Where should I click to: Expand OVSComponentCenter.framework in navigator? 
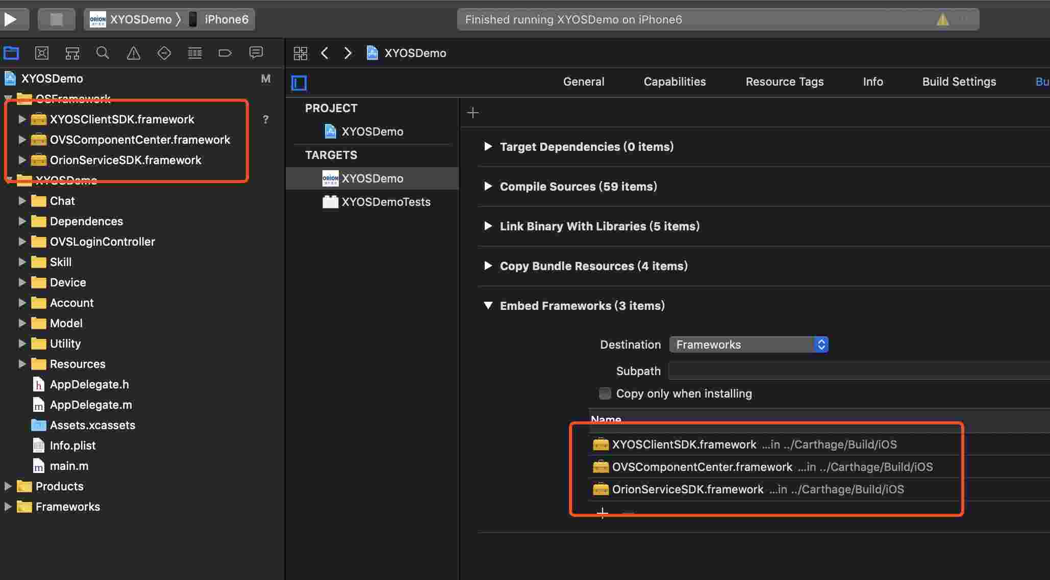22,140
